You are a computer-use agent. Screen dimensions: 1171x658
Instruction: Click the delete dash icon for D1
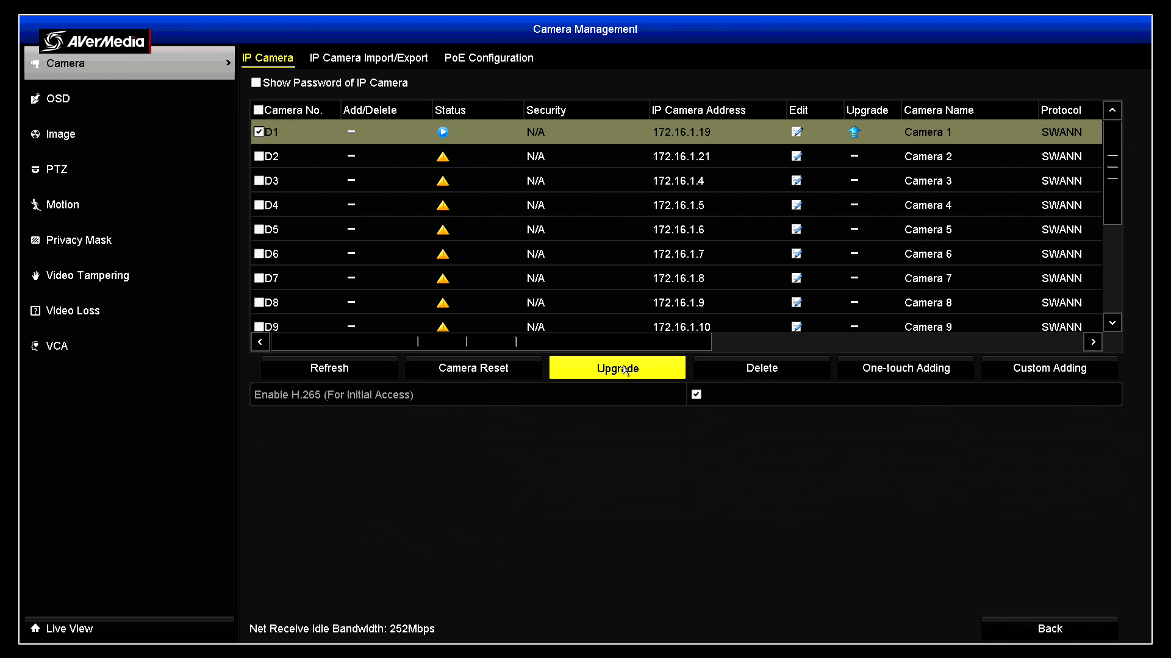pyautogui.click(x=351, y=132)
